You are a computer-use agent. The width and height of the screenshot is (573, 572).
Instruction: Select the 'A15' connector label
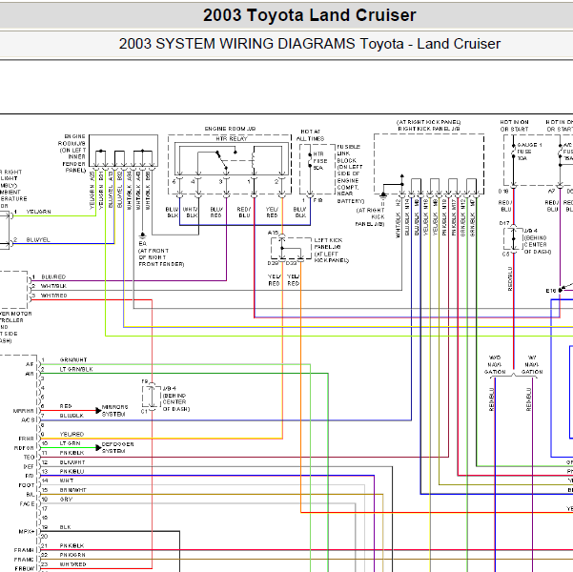tap(273, 233)
